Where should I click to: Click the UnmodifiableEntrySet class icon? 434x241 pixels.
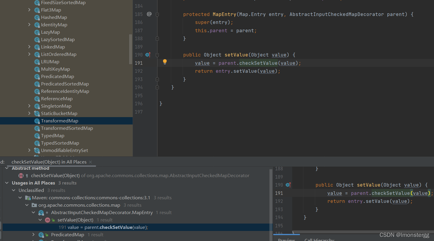(x=37, y=151)
